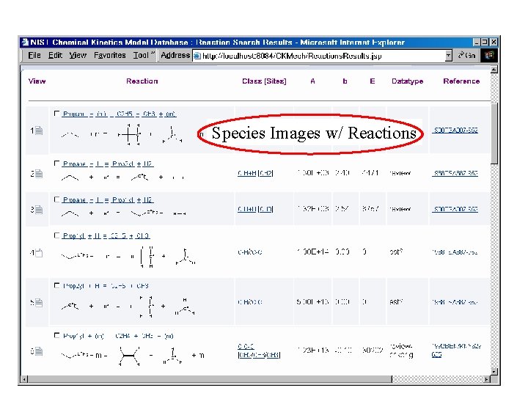Click reaction link in row 1
Image resolution: width=528 pixels, height=396 pixels.
click(120, 114)
